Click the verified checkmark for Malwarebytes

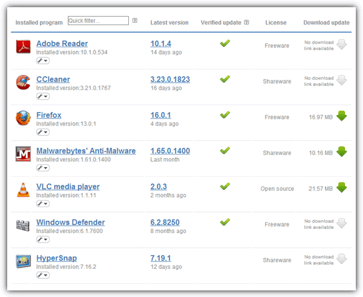click(x=225, y=150)
